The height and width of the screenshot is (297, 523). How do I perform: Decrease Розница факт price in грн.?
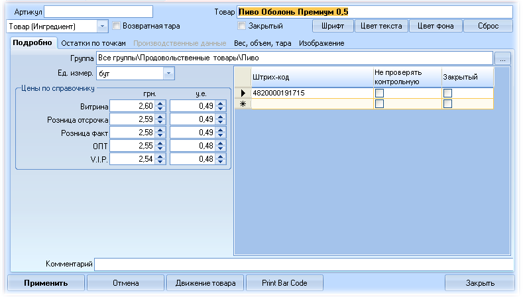click(x=160, y=135)
